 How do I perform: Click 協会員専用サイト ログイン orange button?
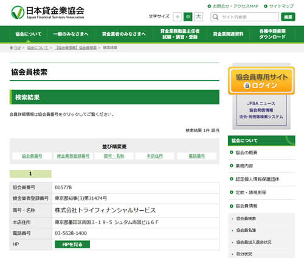click(261, 81)
